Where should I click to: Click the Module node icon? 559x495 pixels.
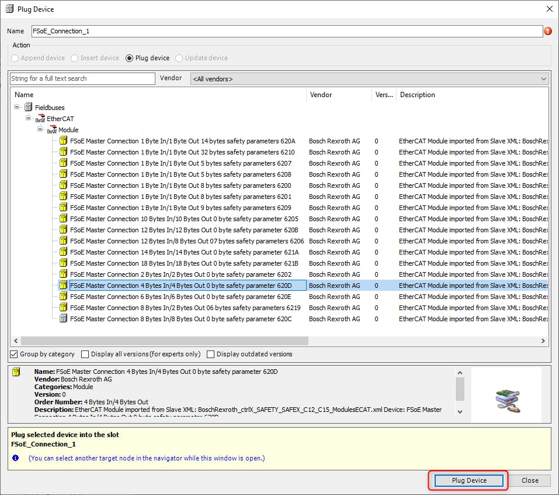pyautogui.click(x=52, y=130)
